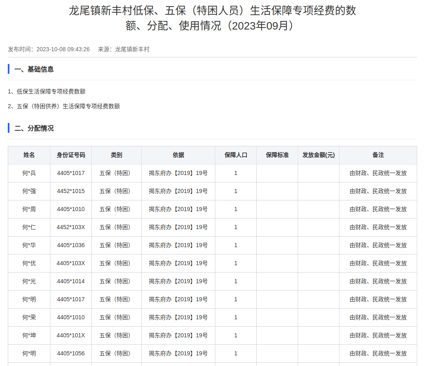Click ID number 4405*103X
This screenshot has height=366, width=425.
pos(71,264)
